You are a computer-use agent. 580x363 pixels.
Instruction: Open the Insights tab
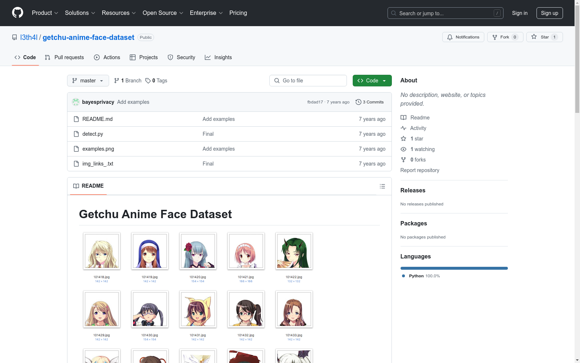click(x=218, y=57)
